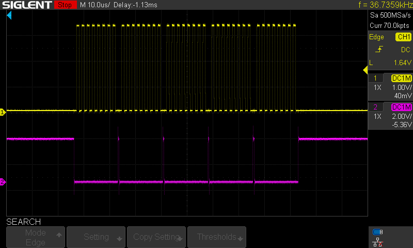413x248 pixels.
Task: Click the 40mV channel 1 offset value
Action: tap(403, 96)
